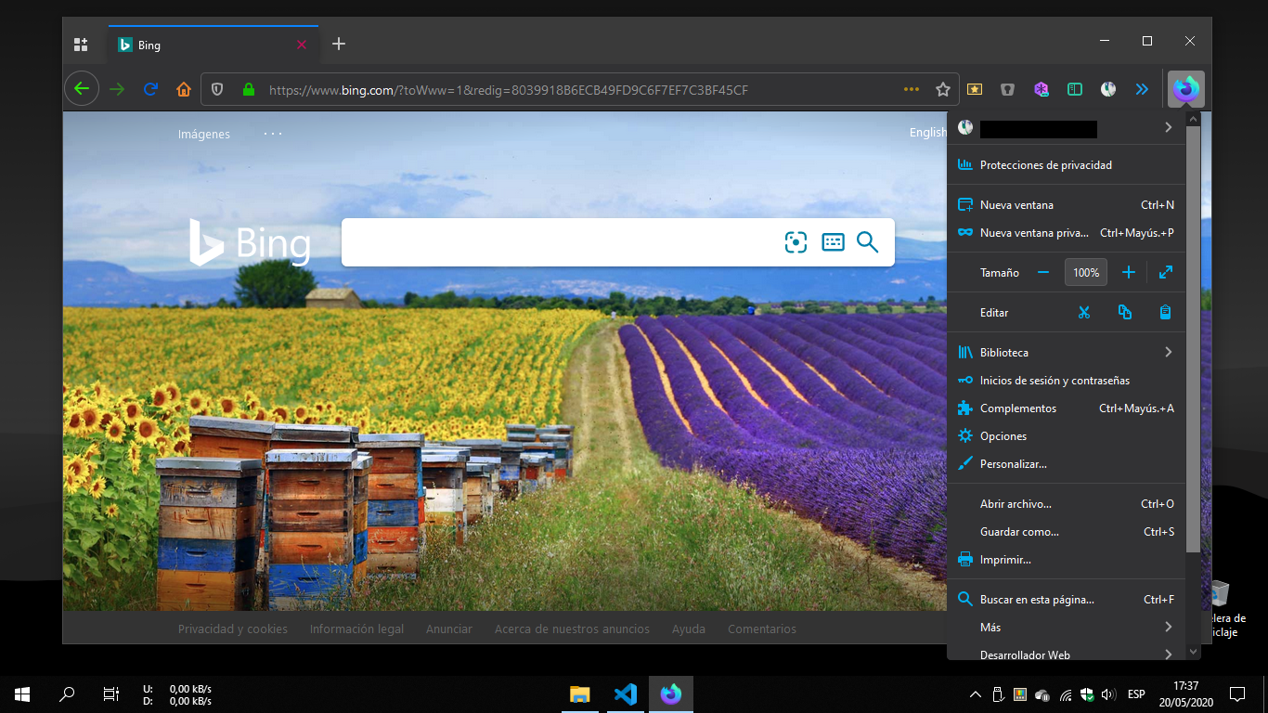
Task: Increase zoom with plus button
Action: point(1129,273)
